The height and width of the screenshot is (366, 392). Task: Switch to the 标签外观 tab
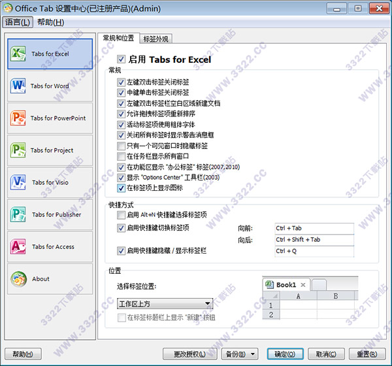point(156,39)
